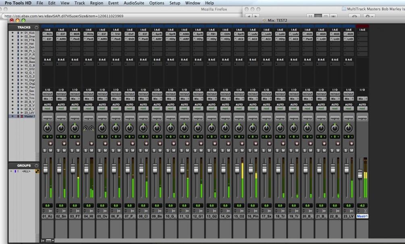The height and width of the screenshot is (244, 405).
Task: Click the Sigma icon on the Mastr1 channel
Action: click(x=366, y=211)
